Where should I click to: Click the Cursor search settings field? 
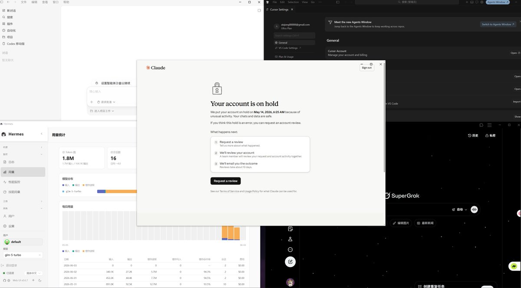(294, 36)
